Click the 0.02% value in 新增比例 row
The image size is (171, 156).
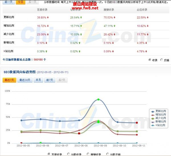tap(74, 43)
